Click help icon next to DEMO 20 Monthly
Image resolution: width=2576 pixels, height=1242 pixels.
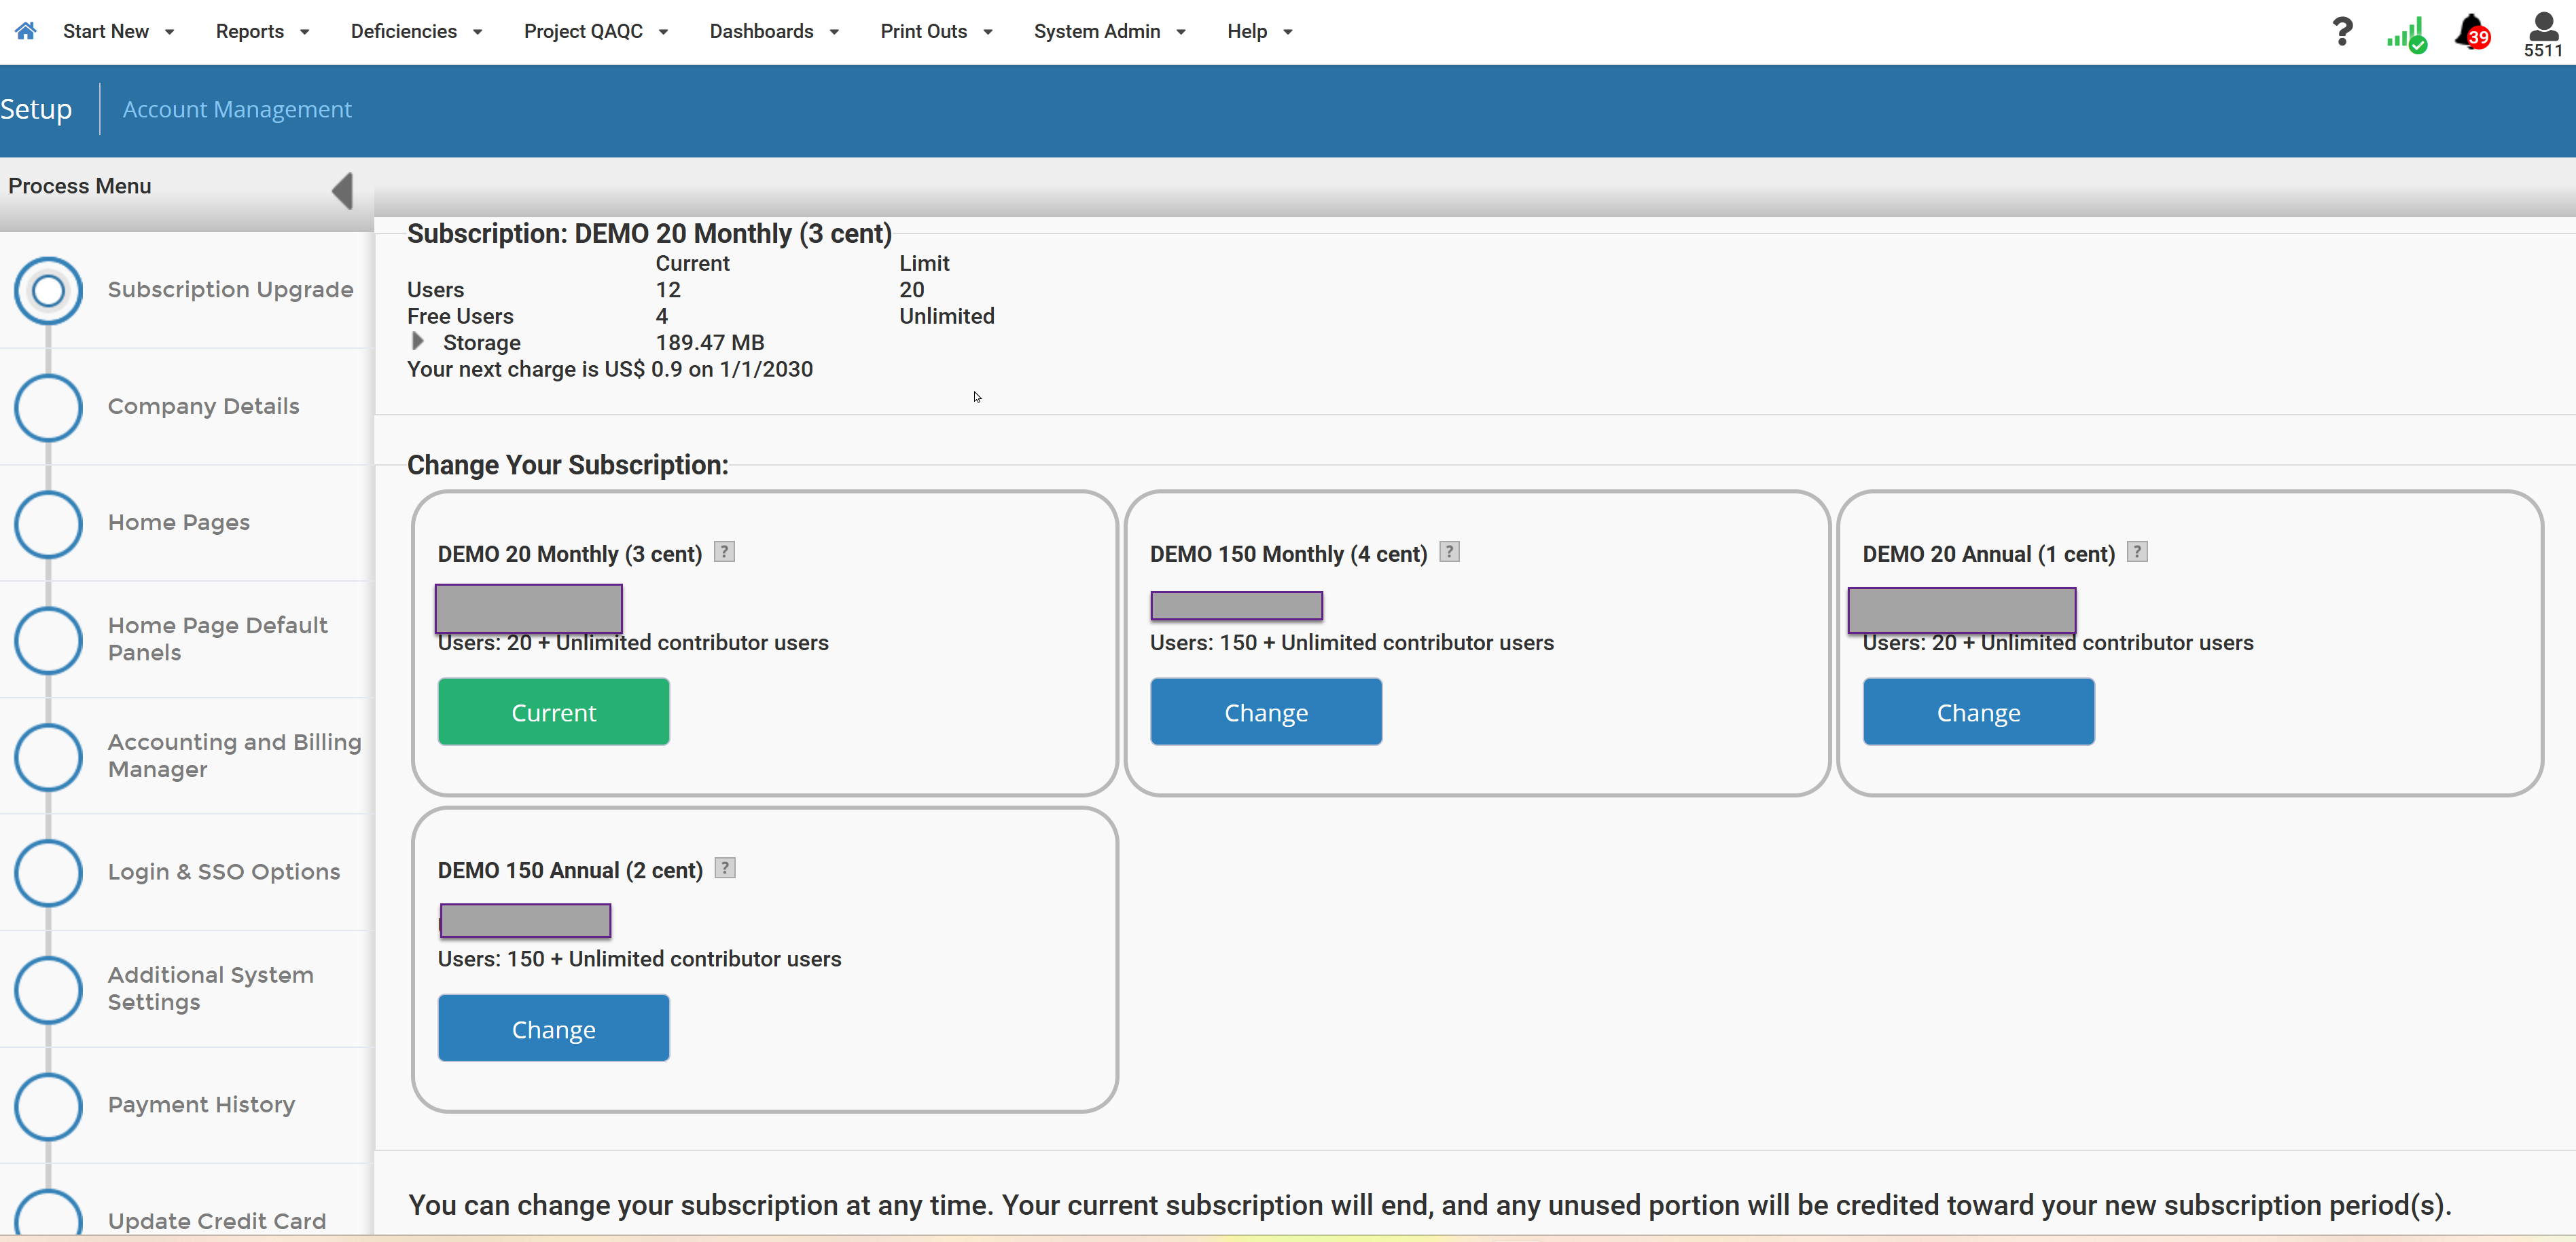pos(725,552)
